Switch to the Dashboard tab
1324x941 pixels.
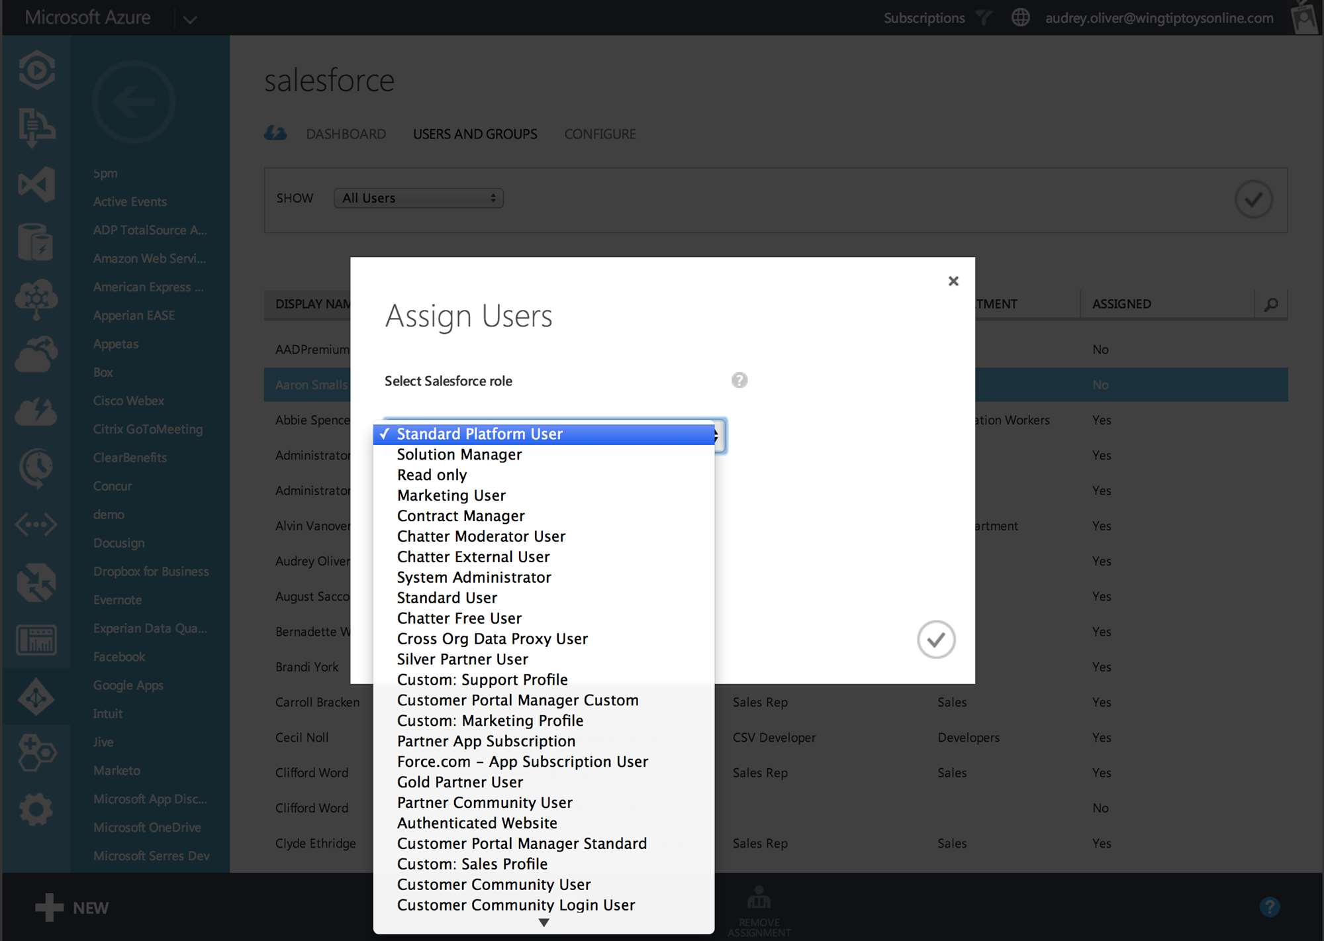[x=346, y=134]
